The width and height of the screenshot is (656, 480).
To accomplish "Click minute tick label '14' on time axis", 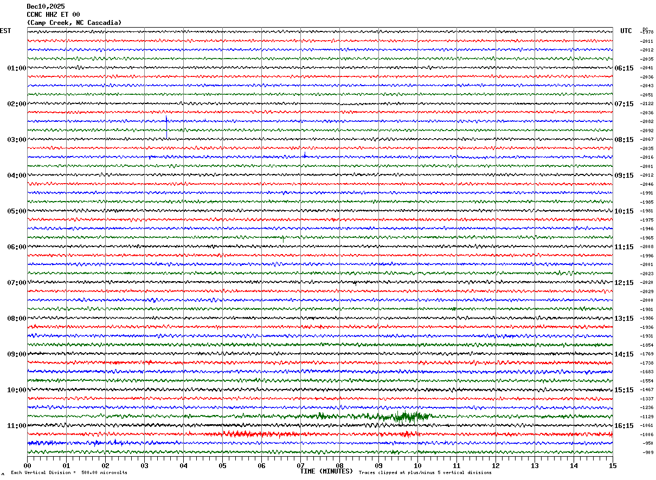I will tap(574, 465).
